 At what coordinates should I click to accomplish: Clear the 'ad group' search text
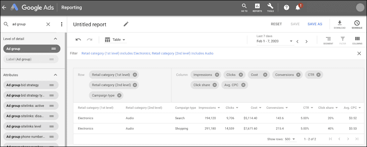click(48, 24)
